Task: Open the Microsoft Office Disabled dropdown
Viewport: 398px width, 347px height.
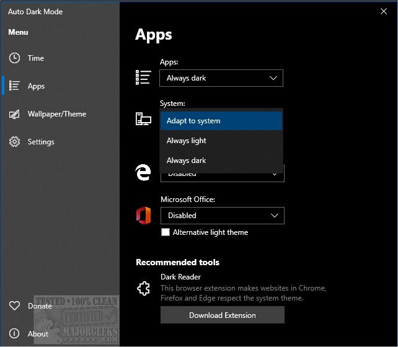Action: coord(223,216)
